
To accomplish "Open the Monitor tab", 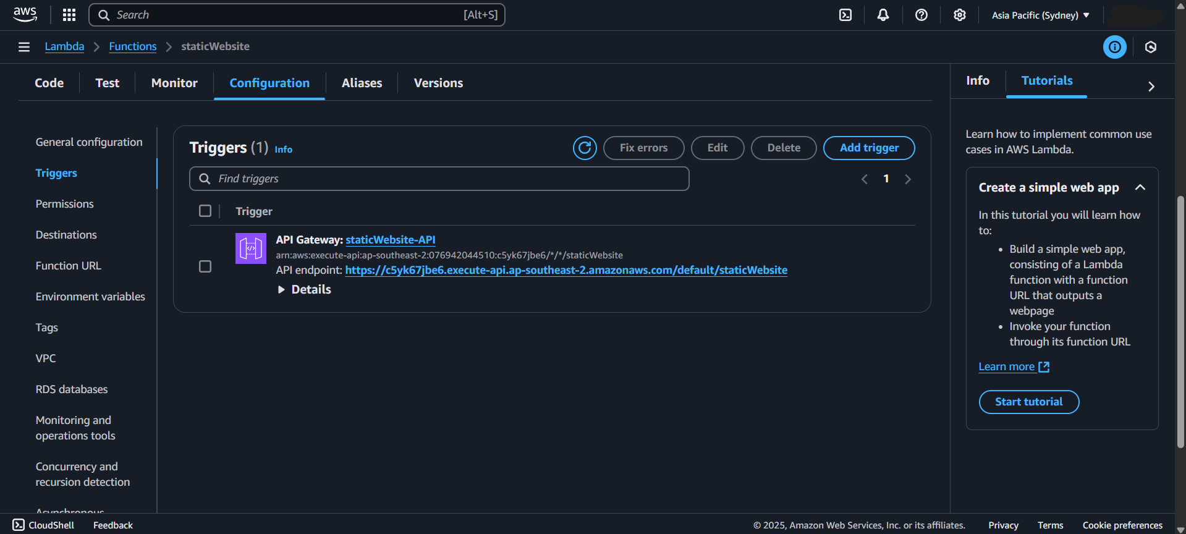I will tap(174, 83).
